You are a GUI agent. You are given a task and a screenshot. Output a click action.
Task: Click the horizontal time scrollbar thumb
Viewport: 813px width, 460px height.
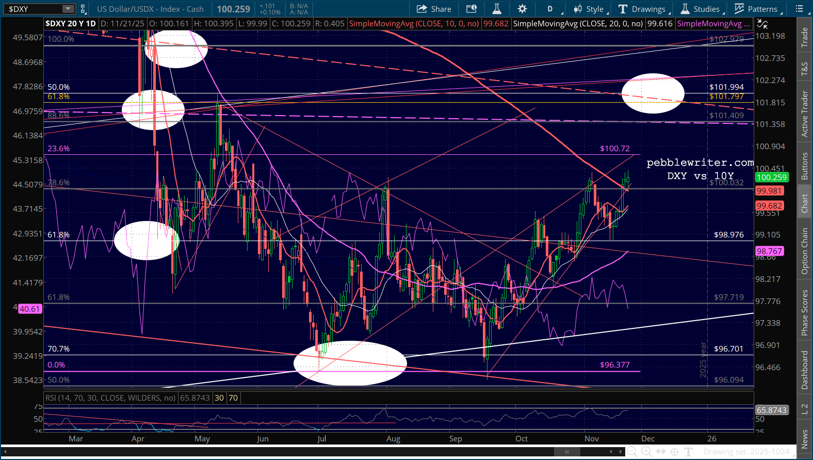click(567, 452)
